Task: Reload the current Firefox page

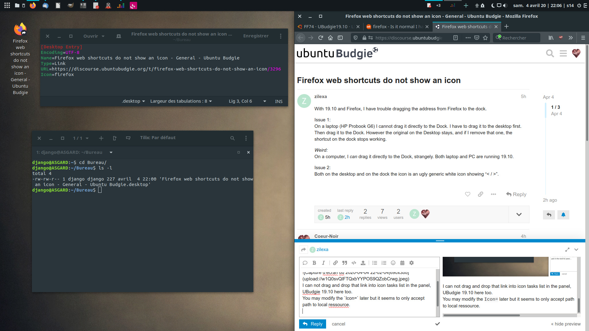Action: pyautogui.click(x=321, y=38)
